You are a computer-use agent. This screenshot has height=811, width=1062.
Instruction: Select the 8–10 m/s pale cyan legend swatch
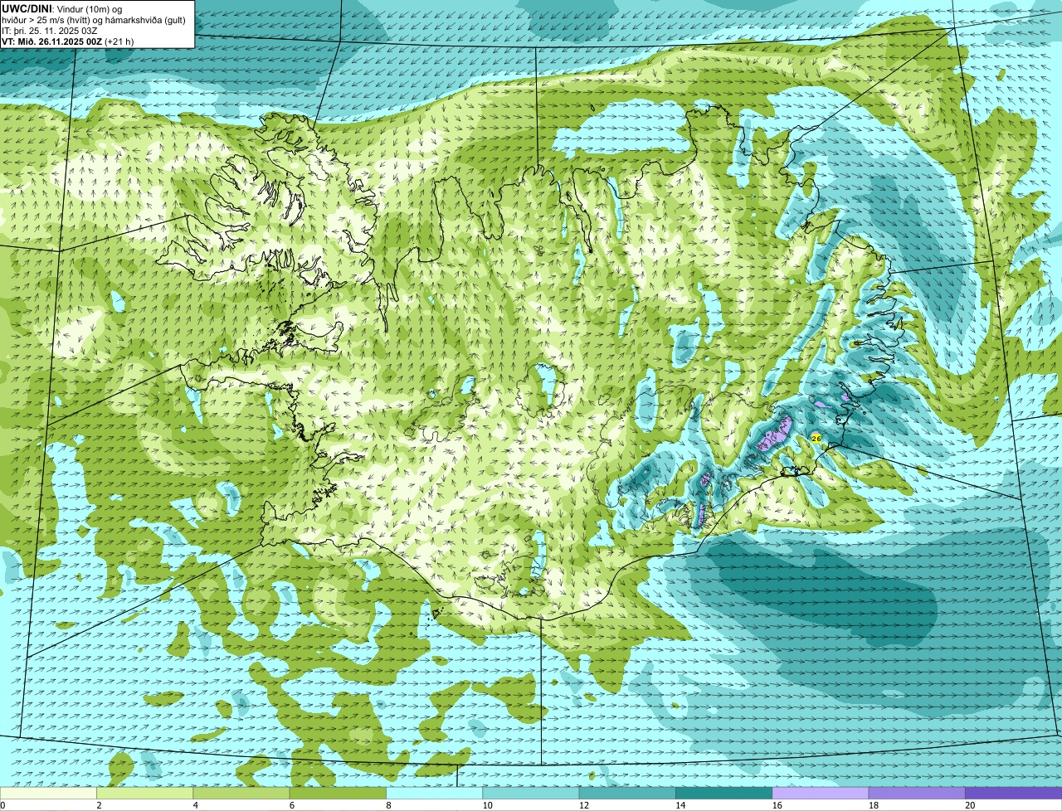point(435,793)
